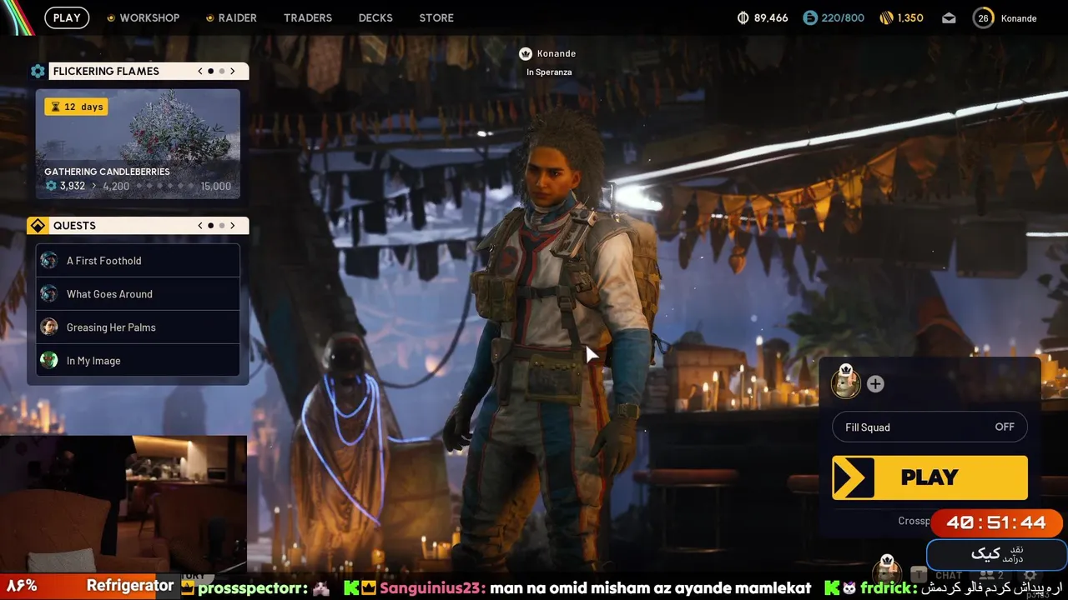Open quest What Goes Around
Viewport: 1068px width, 600px height.
tap(138, 294)
